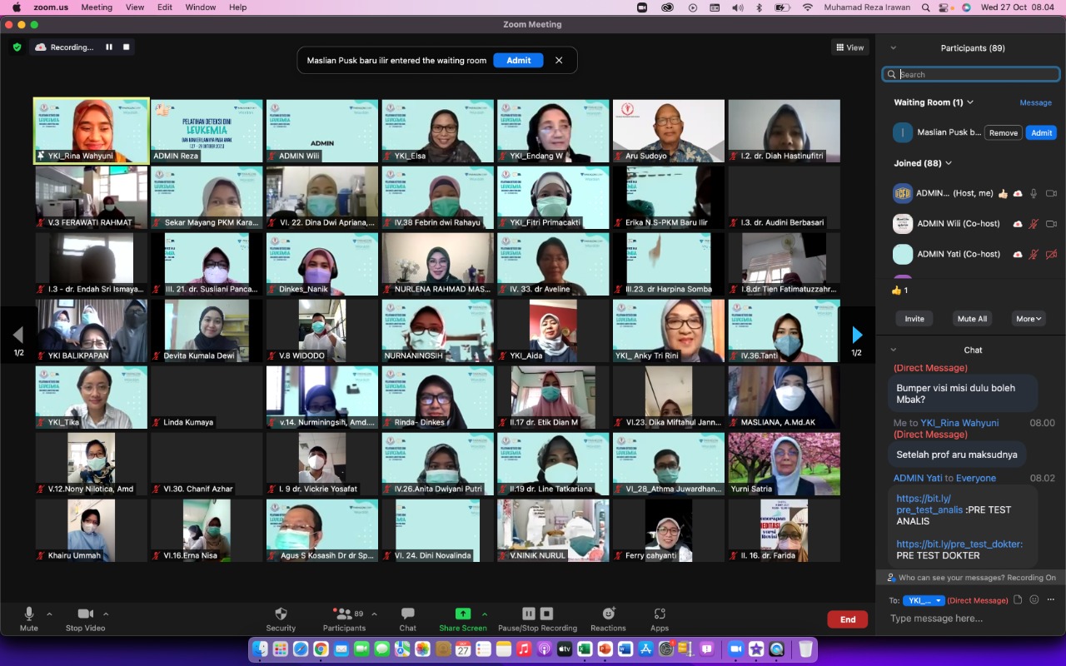Pause the recording in top-left indicator
This screenshot has height=666, width=1066.
[109, 47]
